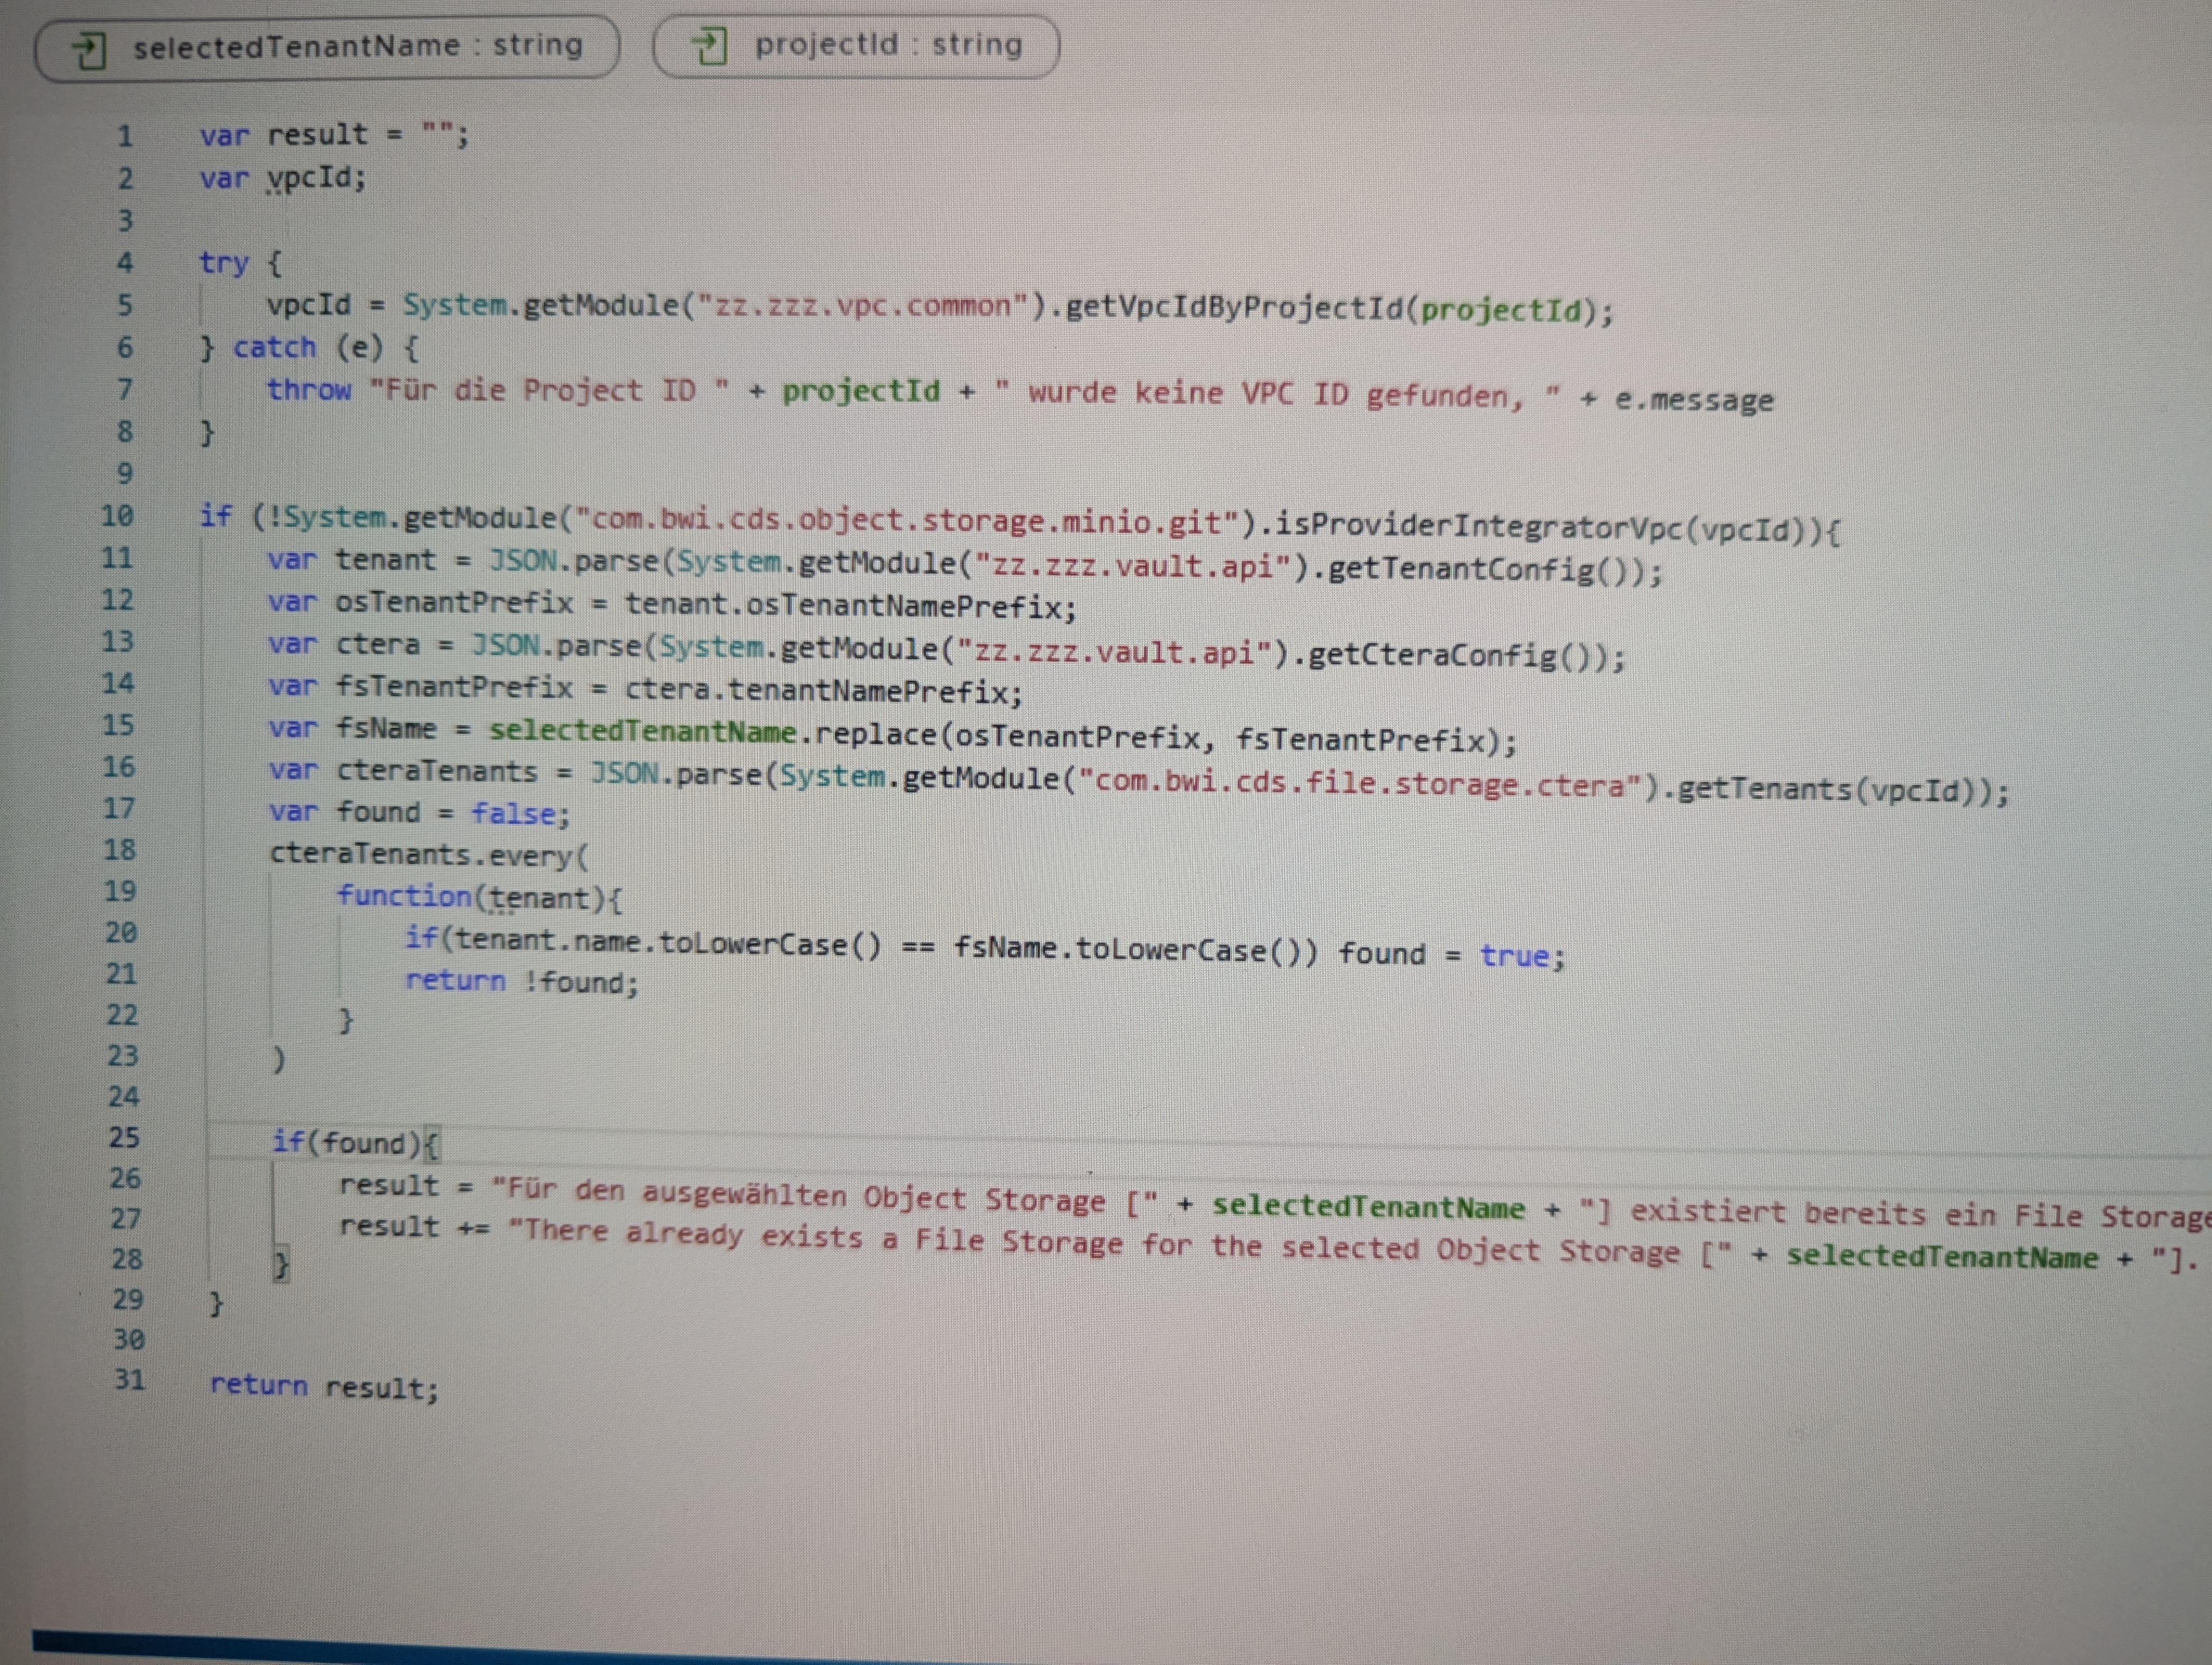This screenshot has width=2212, height=1665.
Task: Click the input icon beside selectedTenantName
Action: click(x=89, y=49)
